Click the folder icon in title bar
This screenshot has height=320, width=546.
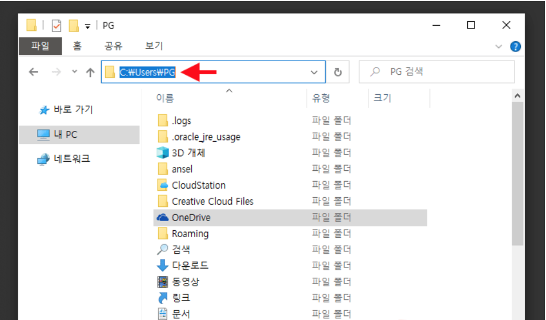[x=31, y=25]
